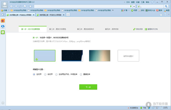Open the home page icon

click(x=25, y=6)
